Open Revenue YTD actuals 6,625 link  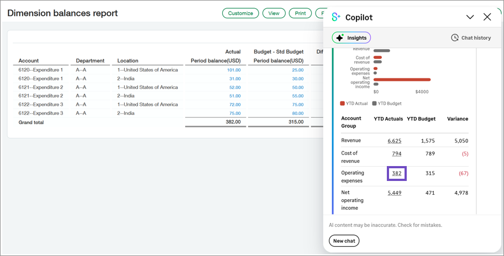coord(395,141)
